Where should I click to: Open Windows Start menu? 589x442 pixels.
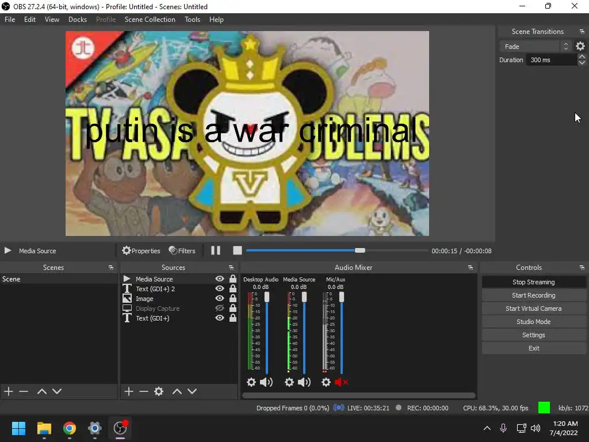point(18,428)
